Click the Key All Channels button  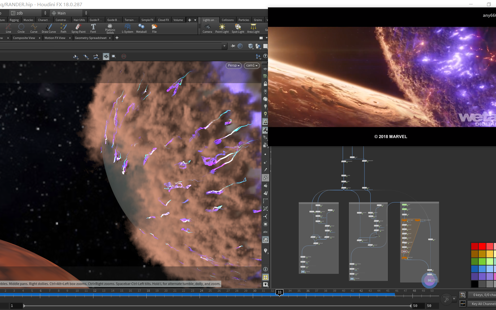482,304
